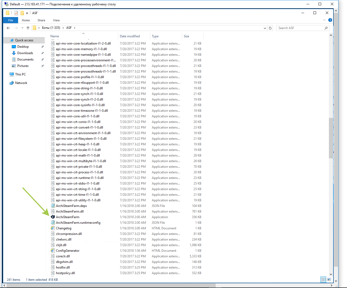Open recent locations dropdown arrow
Screen dimensions: 347x288
(22, 28)
